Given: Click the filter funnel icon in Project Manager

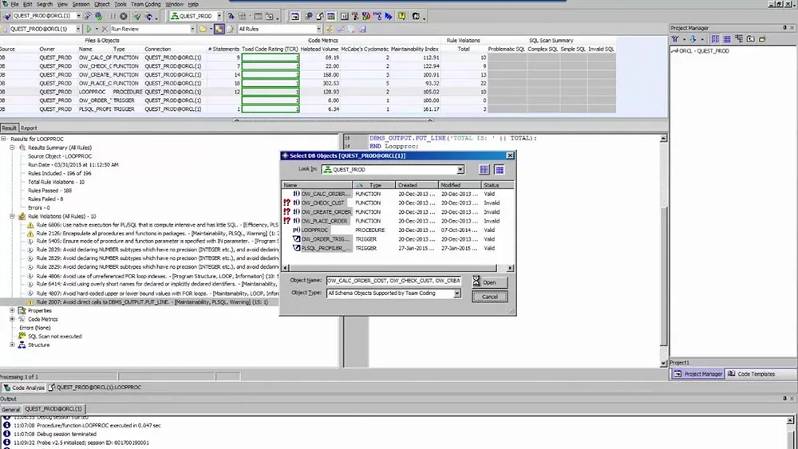Looking at the screenshot, I should point(675,39).
